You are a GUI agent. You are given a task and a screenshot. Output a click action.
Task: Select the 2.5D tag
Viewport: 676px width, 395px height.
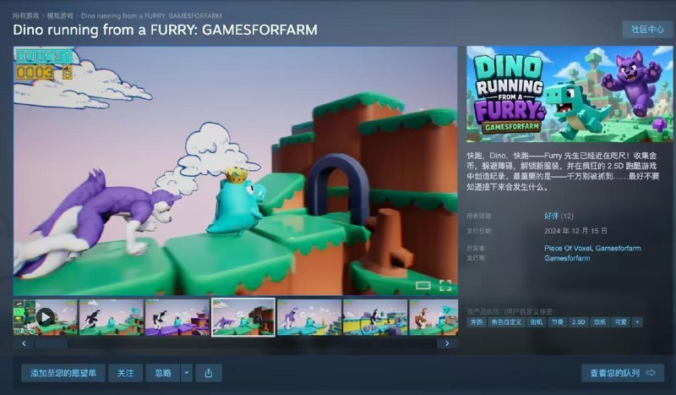pyautogui.click(x=579, y=322)
